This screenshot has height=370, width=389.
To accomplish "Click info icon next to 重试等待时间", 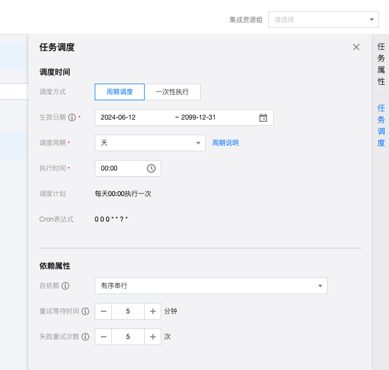I will point(85,311).
